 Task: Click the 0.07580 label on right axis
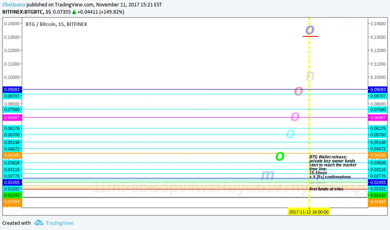(x=378, y=110)
